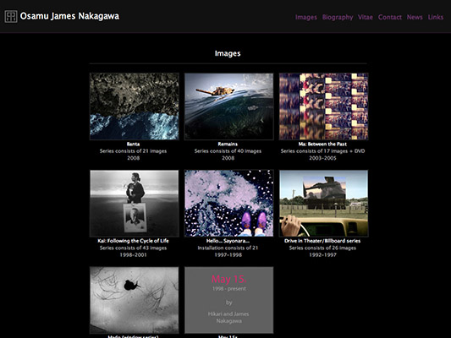Open the Remains sea turtle thumbnail
This screenshot has width=451, height=338.
coord(229,106)
